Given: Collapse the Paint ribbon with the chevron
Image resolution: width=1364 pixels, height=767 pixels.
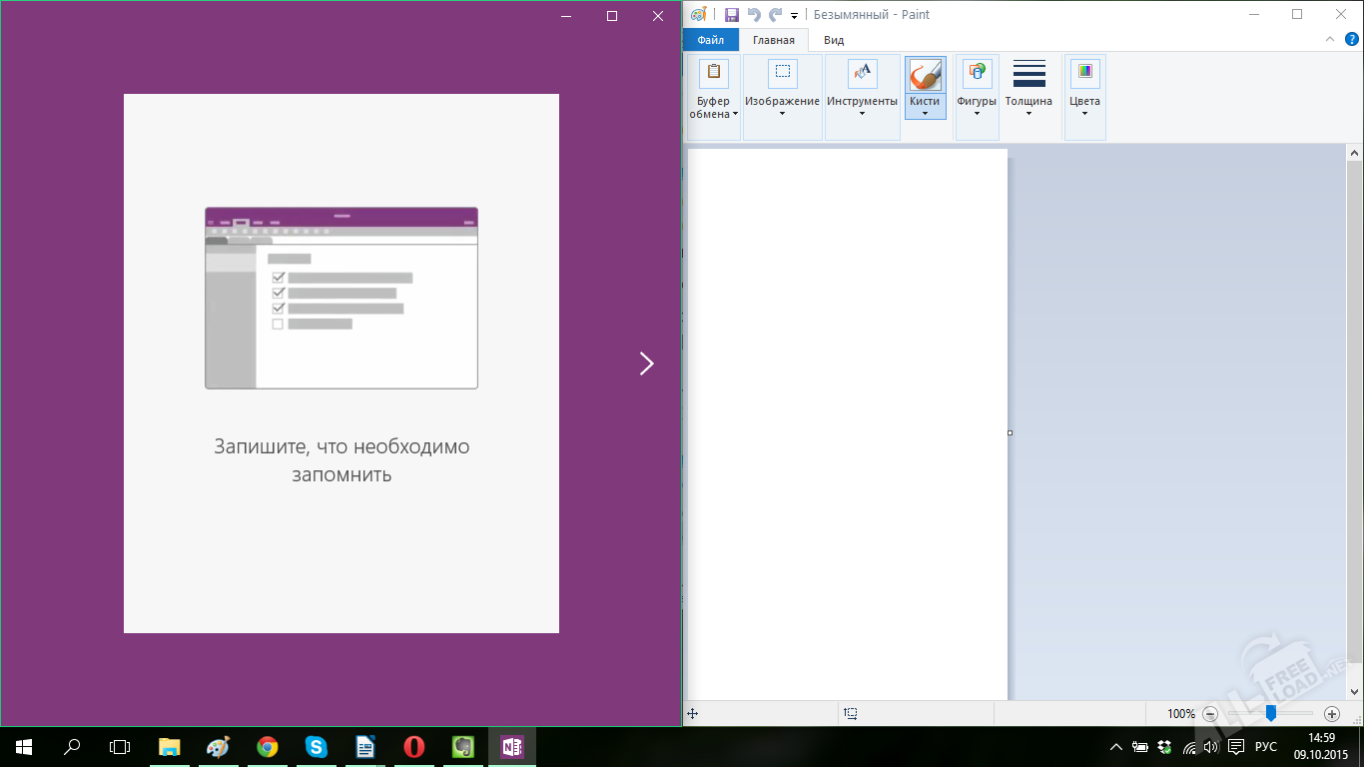Looking at the screenshot, I should click(1329, 40).
